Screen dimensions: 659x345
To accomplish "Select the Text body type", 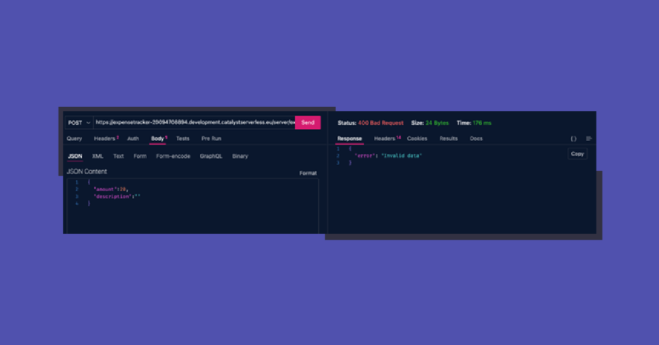I will pos(119,156).
